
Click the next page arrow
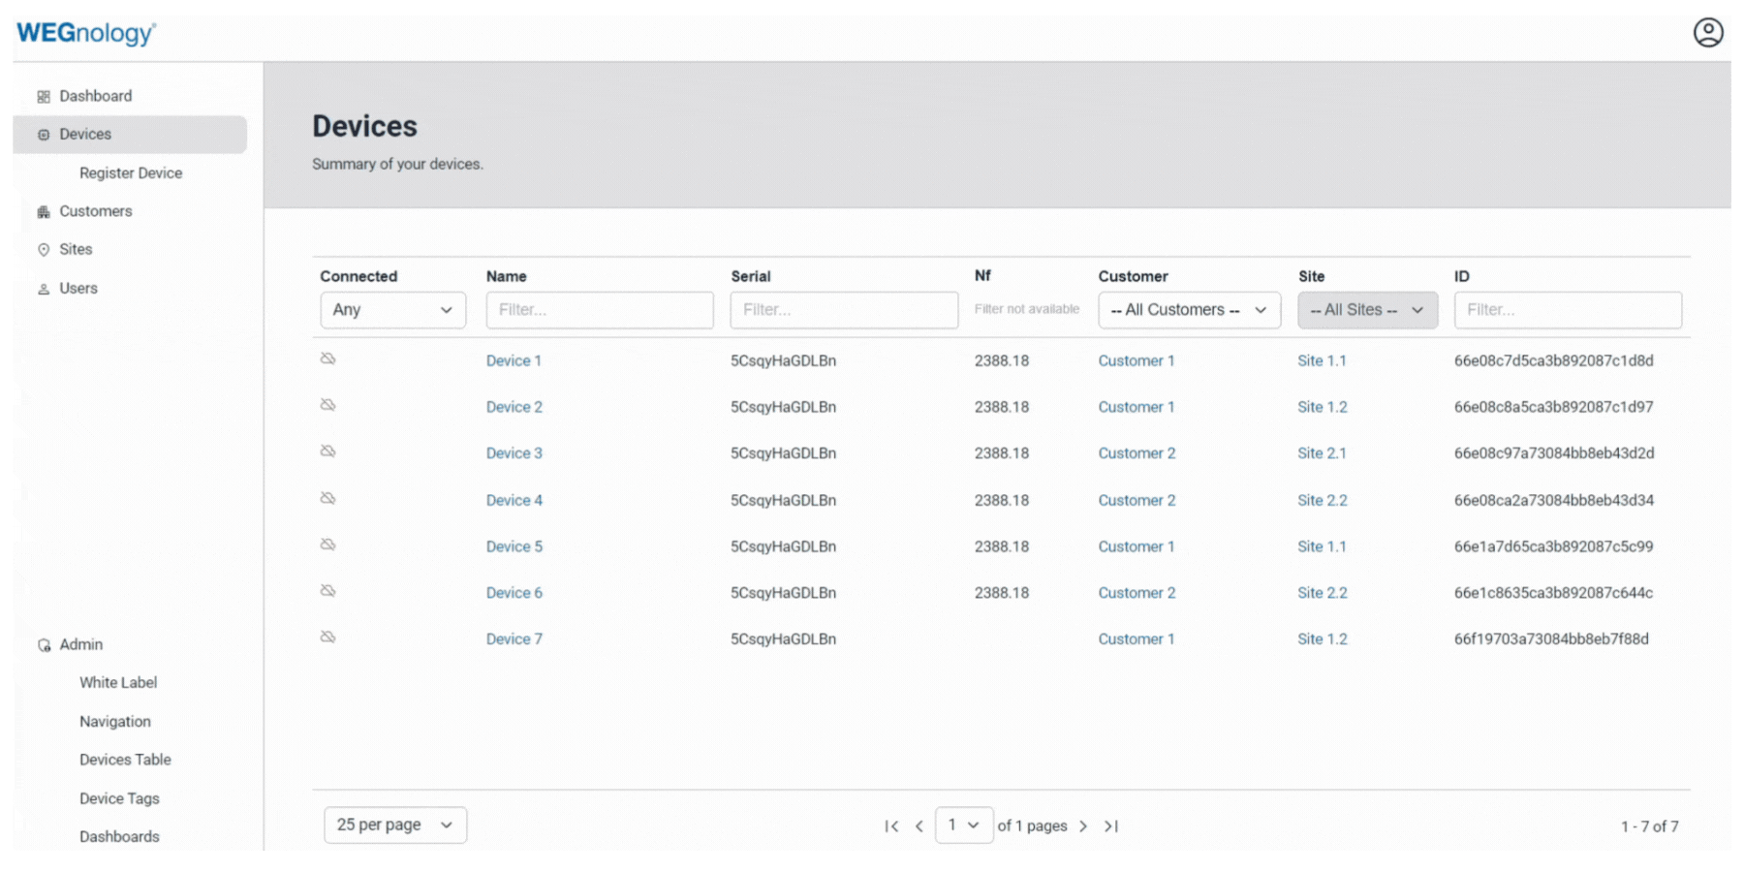coord(1083,826)
